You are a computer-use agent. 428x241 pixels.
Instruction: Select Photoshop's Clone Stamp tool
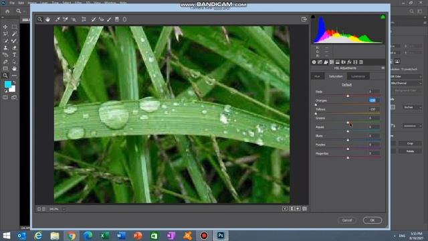click(5, 48)
